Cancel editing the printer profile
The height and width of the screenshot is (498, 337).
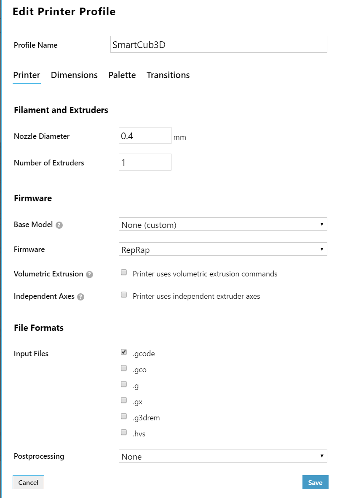pyautogui.click(x=28, y=482)
